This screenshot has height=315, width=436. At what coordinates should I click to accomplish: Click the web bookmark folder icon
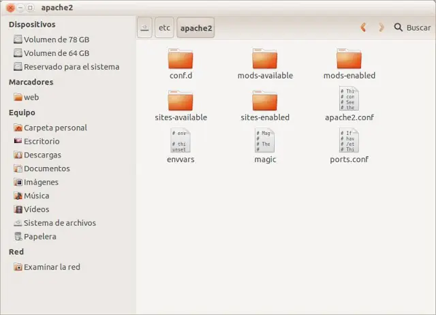tap(18, 97)
